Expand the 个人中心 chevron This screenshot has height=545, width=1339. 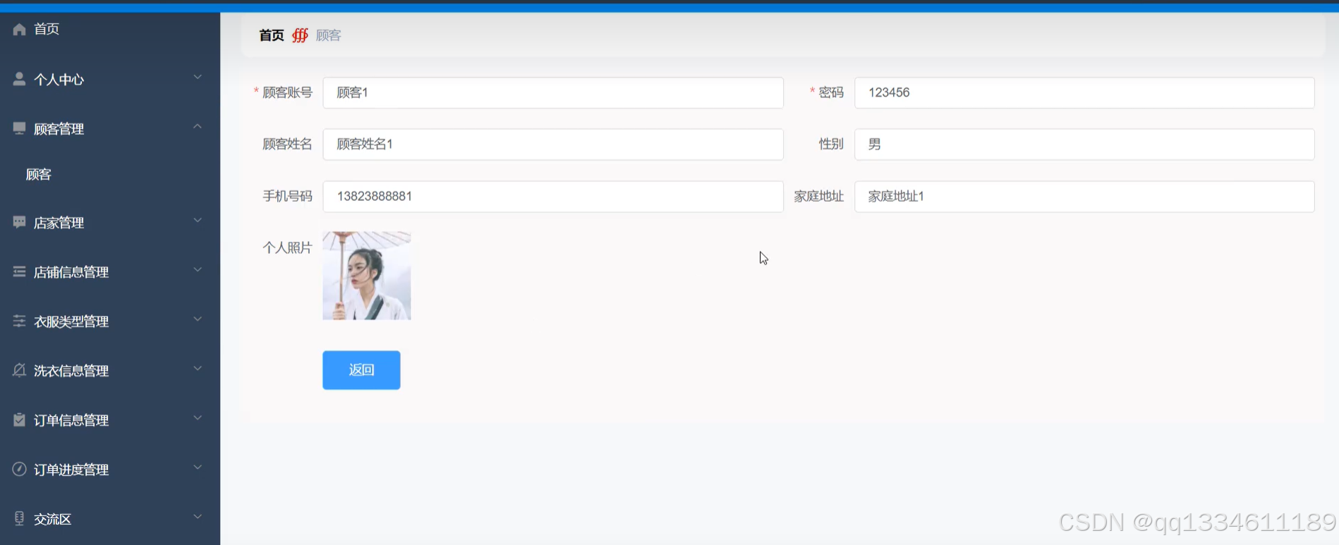198,77
